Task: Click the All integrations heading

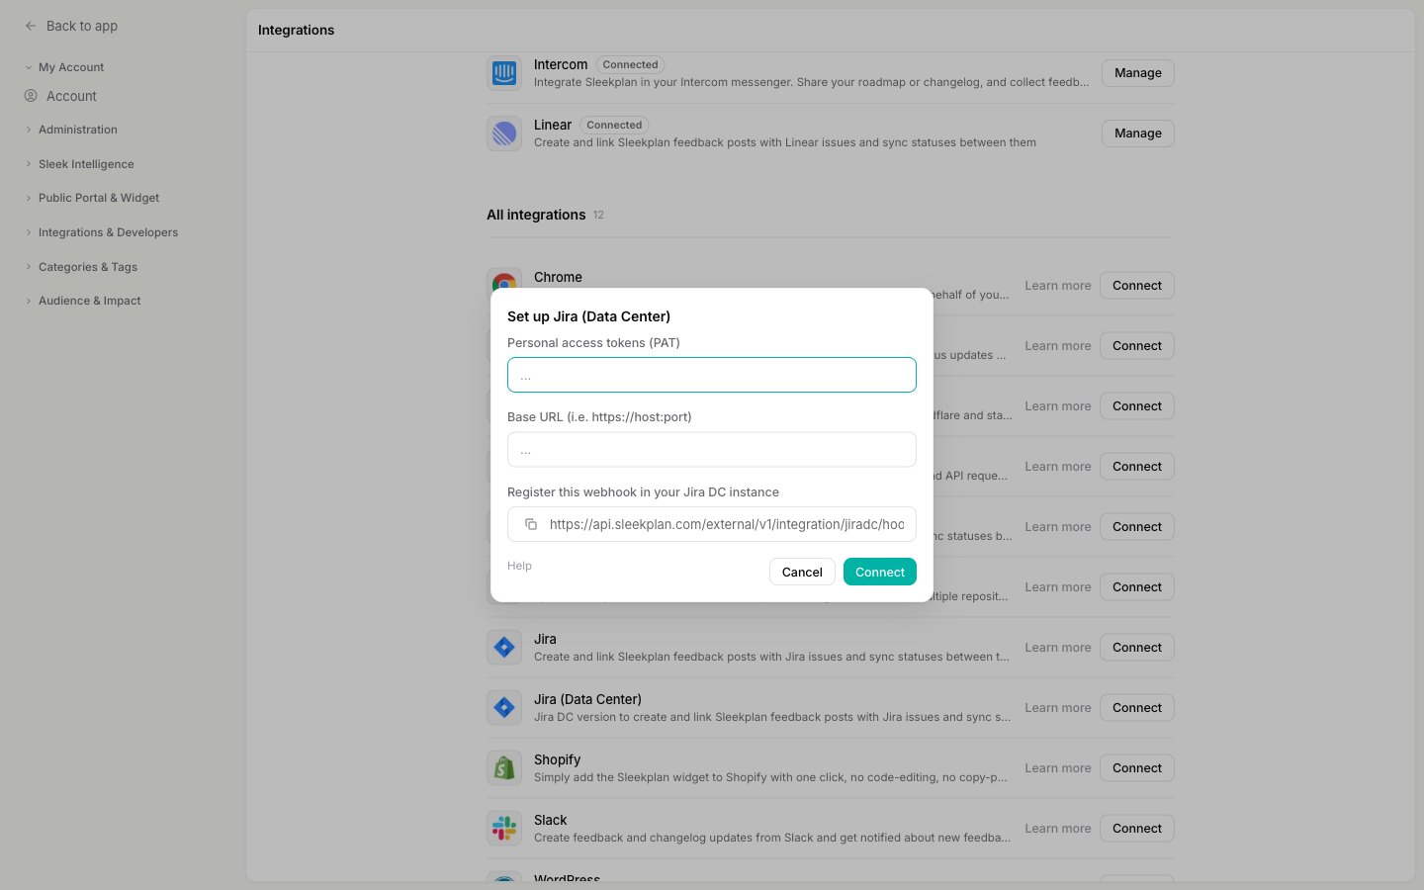Action: pyautogui.click(x=536, y=215)
